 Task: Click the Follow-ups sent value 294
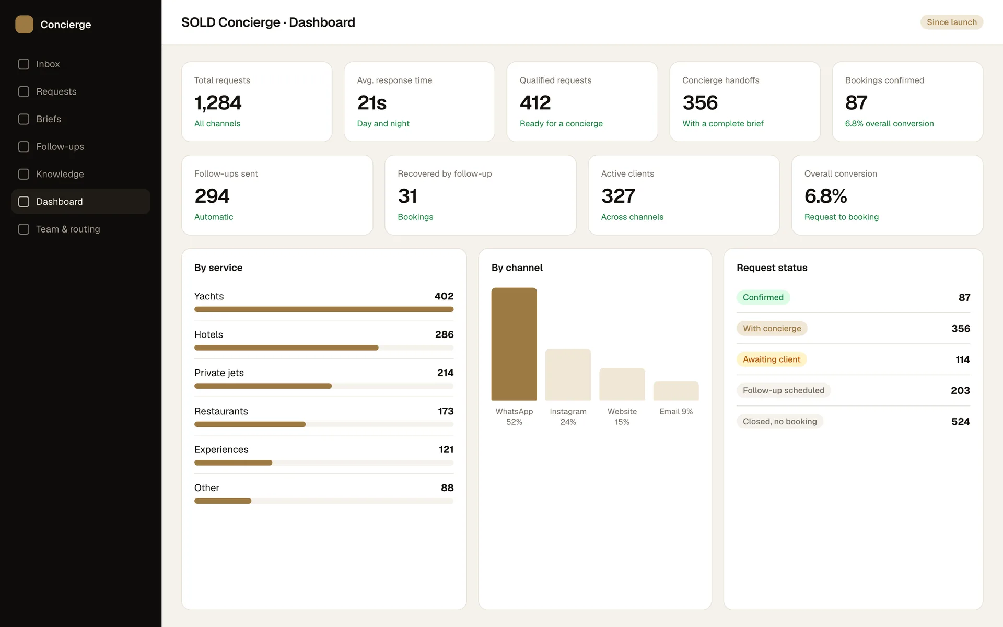(212, 196)
